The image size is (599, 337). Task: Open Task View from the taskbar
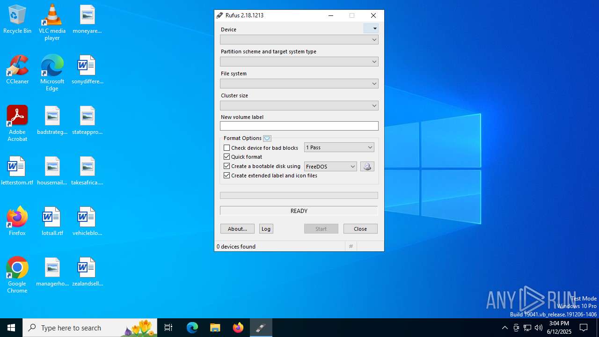(168, 328)
